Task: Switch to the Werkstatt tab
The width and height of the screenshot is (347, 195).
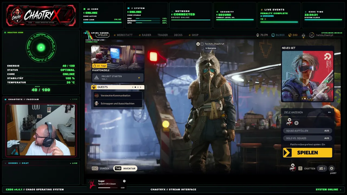Action: click(125, 35)
